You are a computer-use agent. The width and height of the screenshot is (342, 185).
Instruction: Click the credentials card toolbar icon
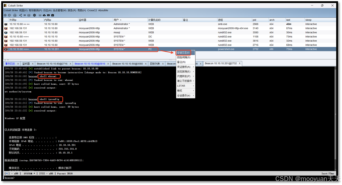[48, 15]
